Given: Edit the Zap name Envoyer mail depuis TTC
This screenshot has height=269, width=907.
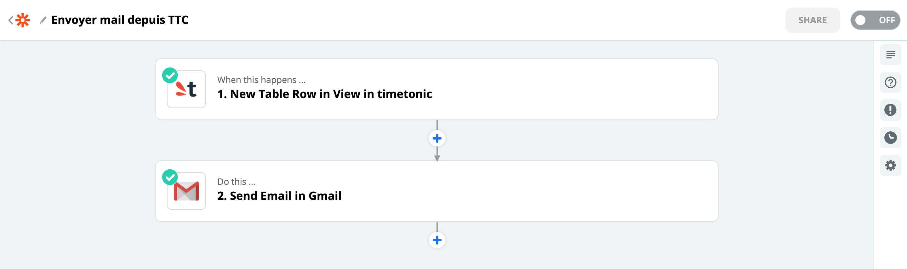Looking at the screenshot, I should (x=120, y=20).
